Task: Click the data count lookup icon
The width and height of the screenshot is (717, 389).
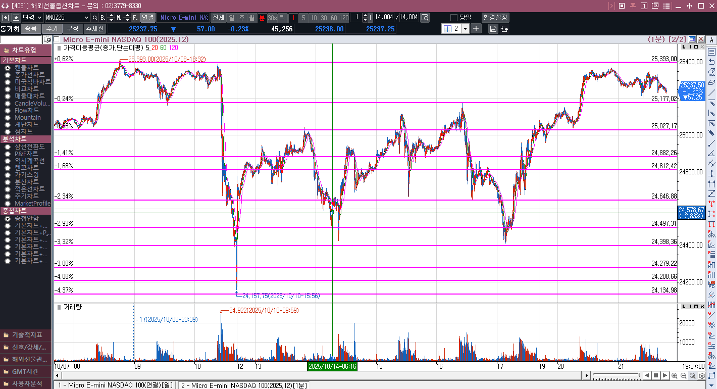Action: [x=425, y=18]
